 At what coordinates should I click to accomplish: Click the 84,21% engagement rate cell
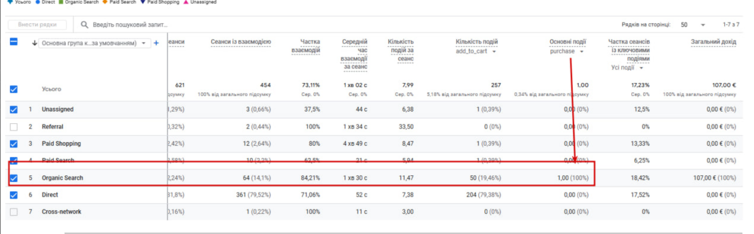(x=310, y=178)
